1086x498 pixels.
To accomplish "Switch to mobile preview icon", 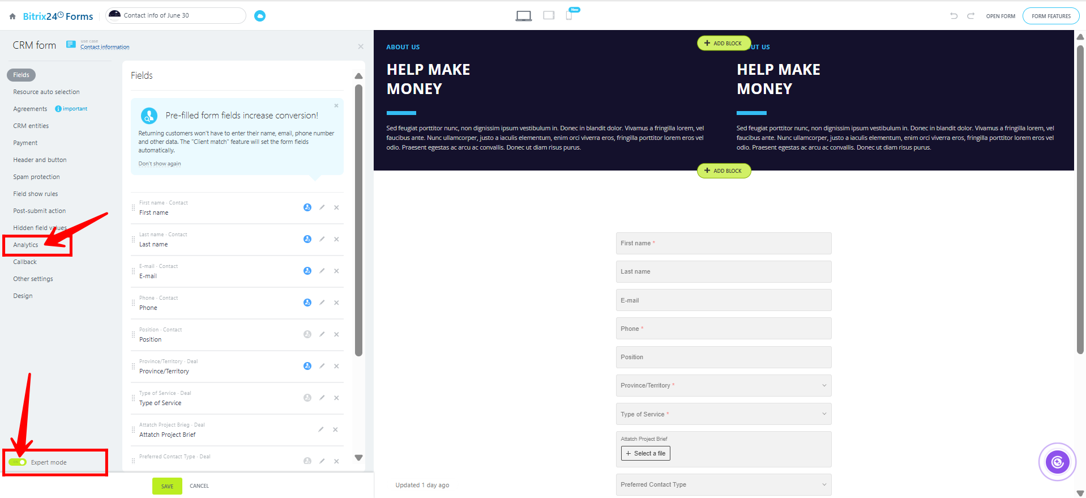I will click(569, 15).
